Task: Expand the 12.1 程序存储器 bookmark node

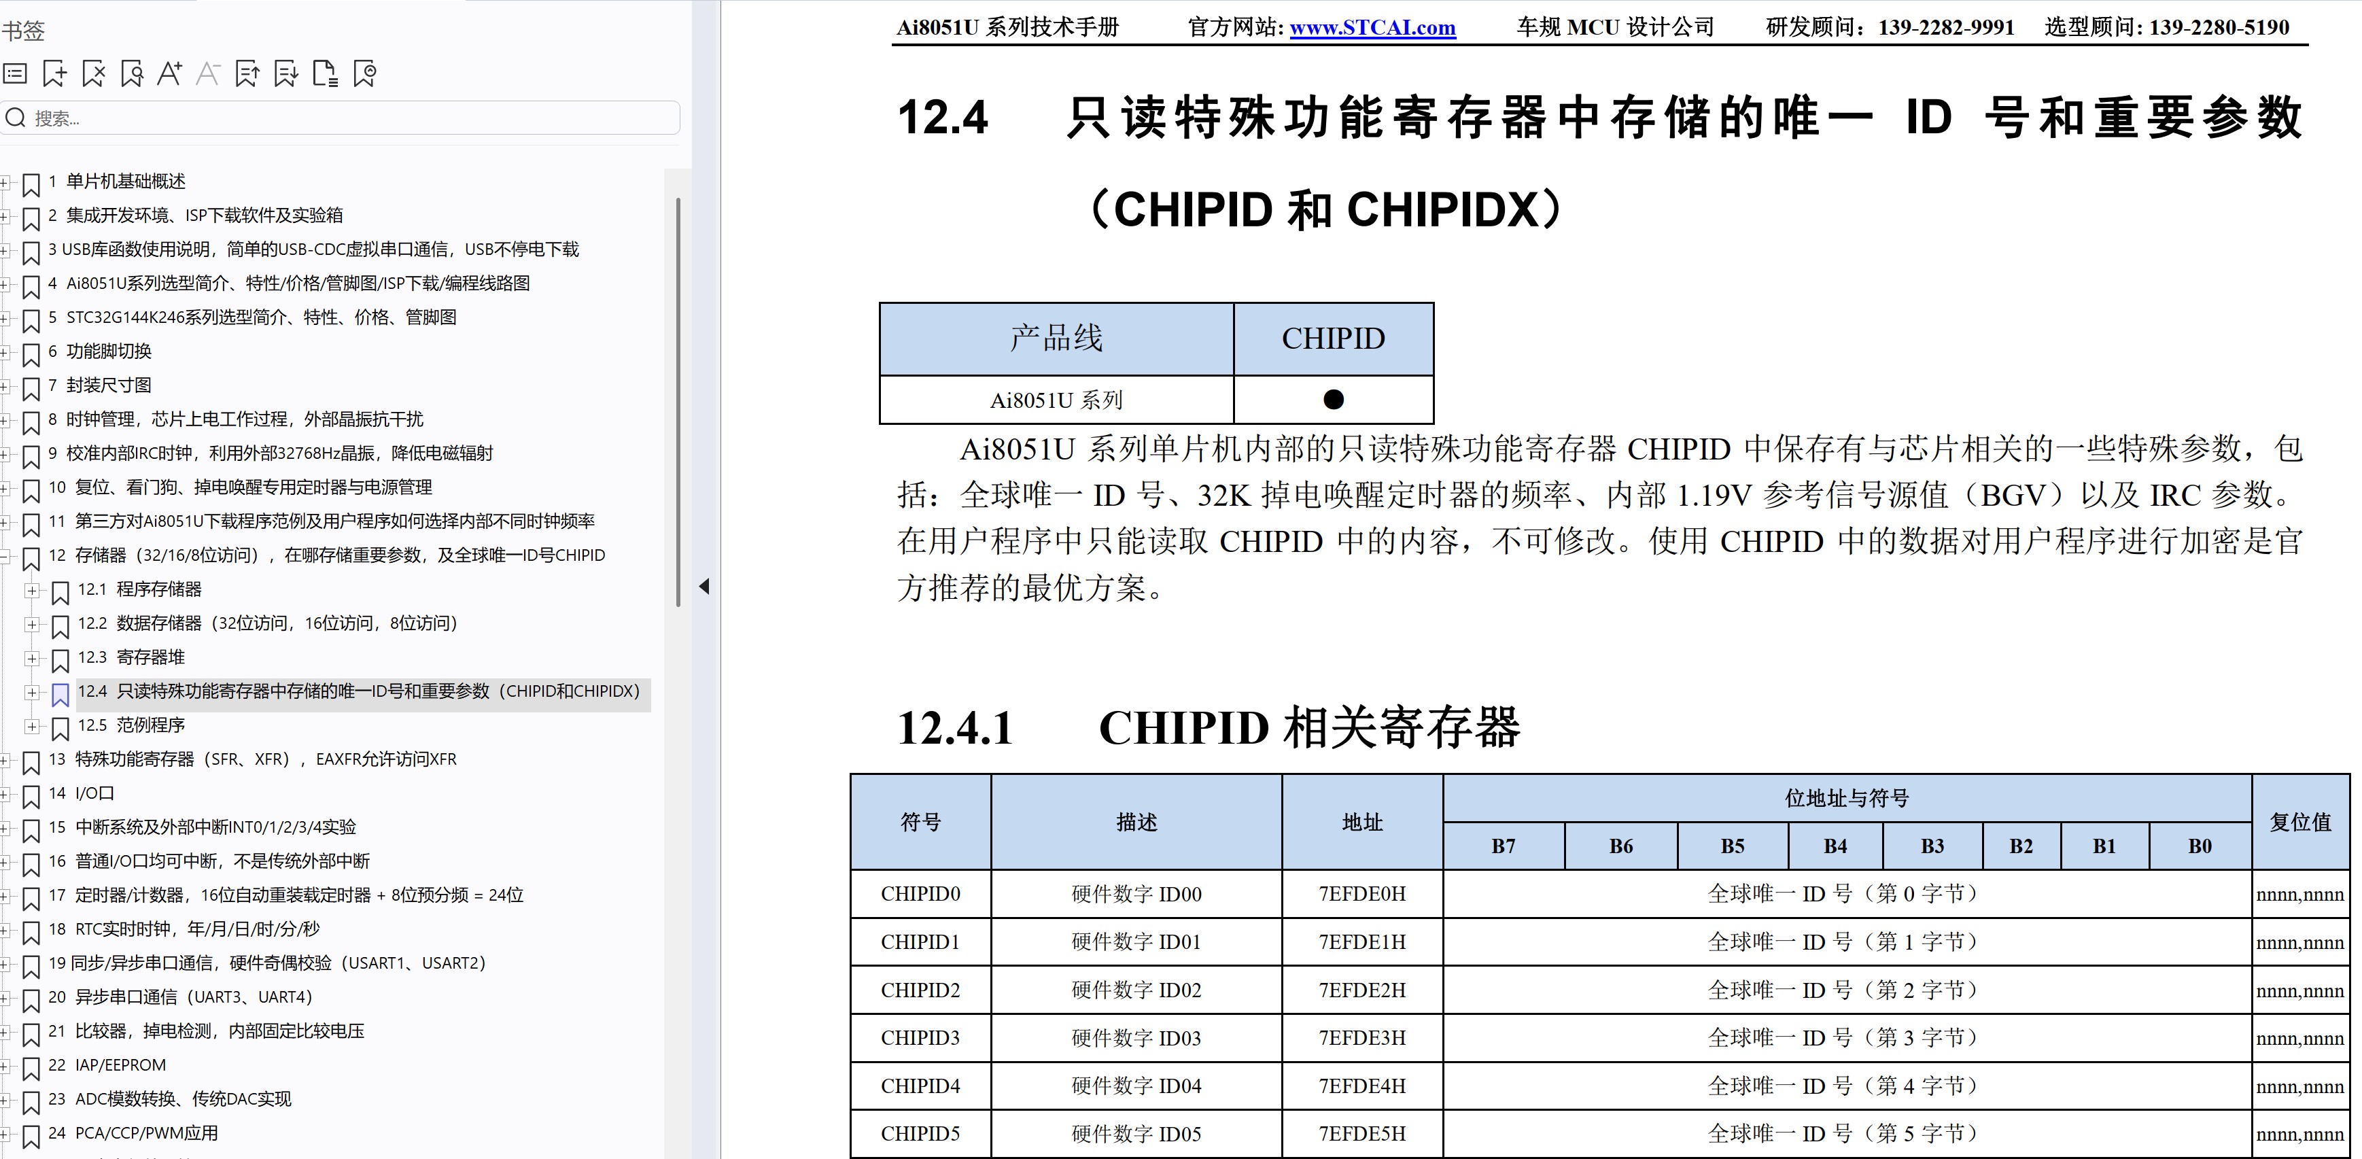Action: click(32, 591)
